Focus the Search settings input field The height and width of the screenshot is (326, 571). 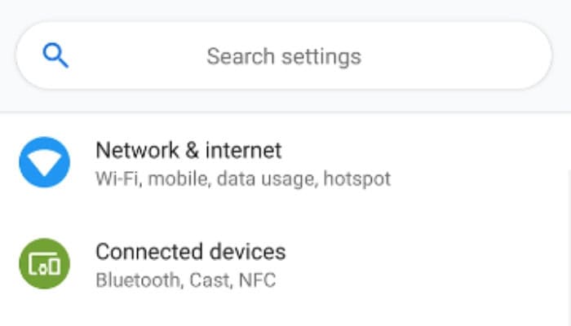[284, 55]
